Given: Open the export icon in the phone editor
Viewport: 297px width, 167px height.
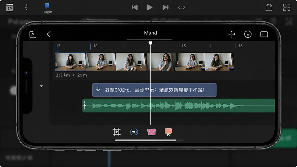Looking at the screenshot, I should (33, 34).
